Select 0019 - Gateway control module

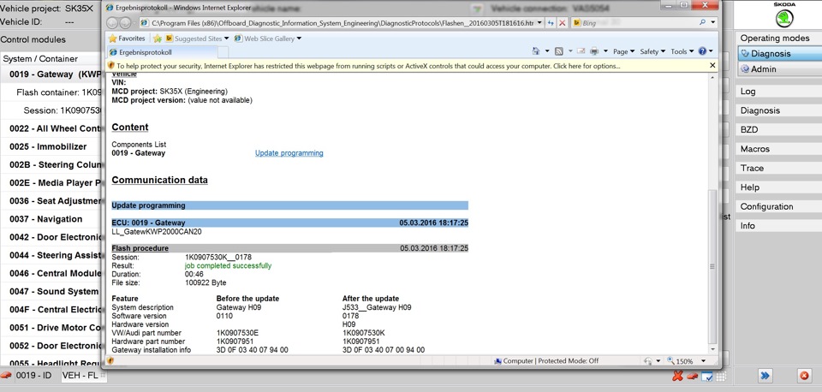pos(51,74)
